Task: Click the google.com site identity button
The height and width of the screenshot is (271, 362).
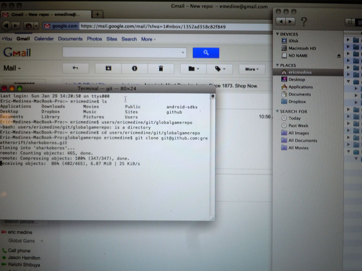Action: tap(61, 26)
